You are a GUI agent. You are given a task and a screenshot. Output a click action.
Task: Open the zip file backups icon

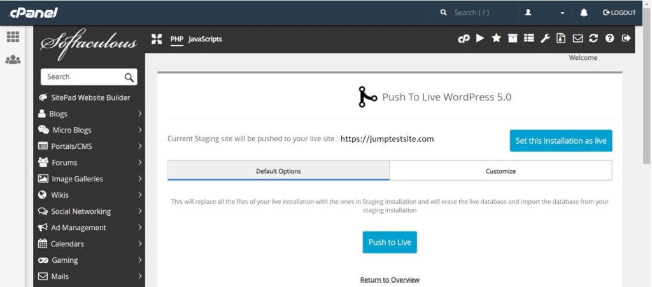click(x=562, y=38)
